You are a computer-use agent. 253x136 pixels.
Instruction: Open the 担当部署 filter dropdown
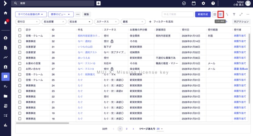coord(54,21)
